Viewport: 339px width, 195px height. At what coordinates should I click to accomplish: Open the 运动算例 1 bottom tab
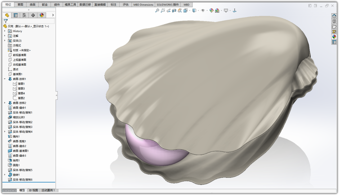48,190
